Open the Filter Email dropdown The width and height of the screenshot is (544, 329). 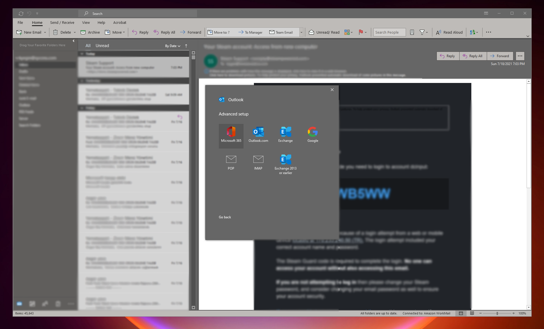click(x=424, y=32)
